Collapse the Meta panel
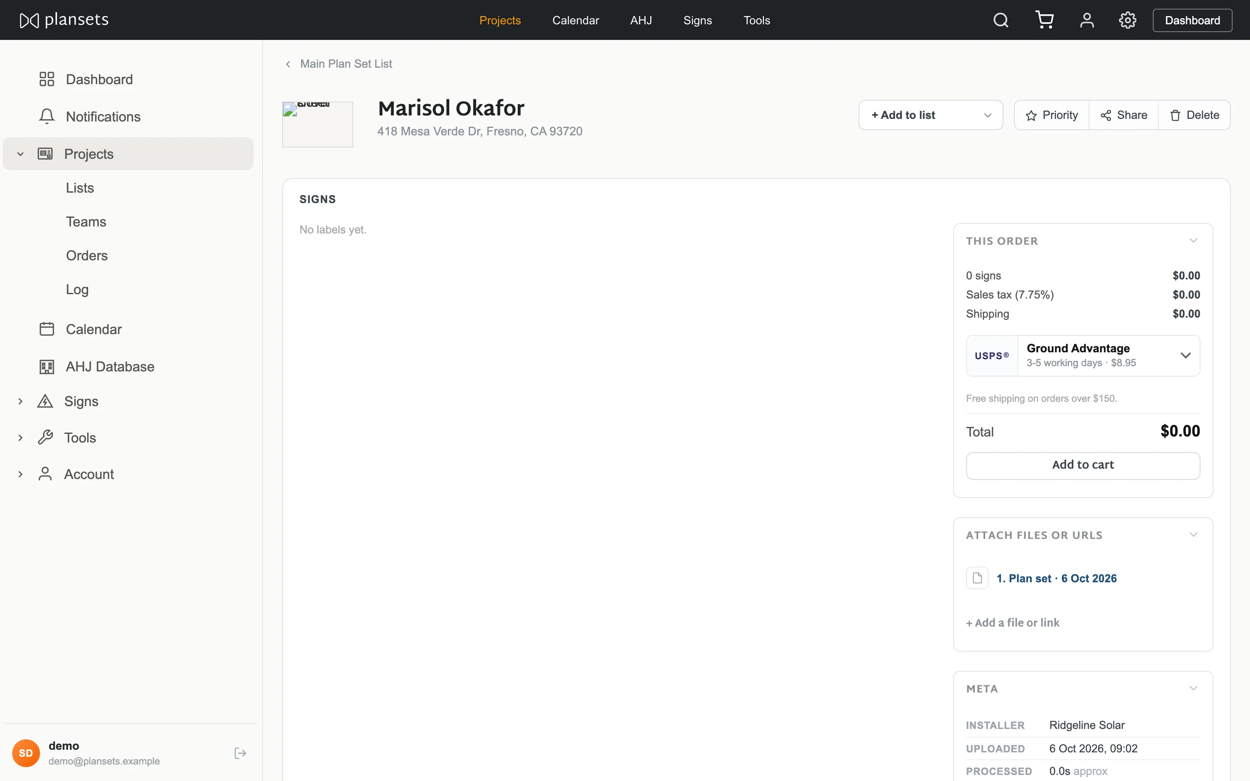 (x=1193, y=688)
